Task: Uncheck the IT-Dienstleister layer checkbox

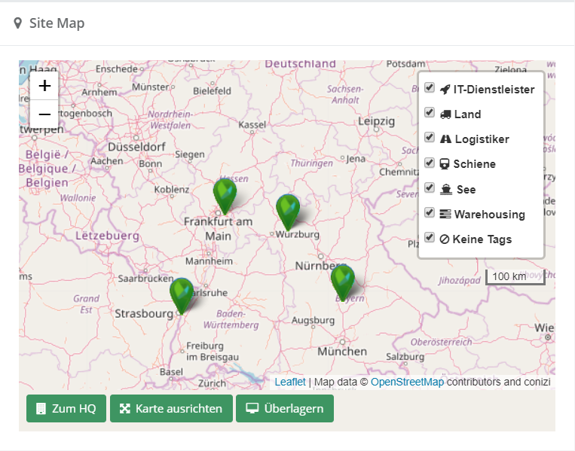Action: [x=430, y=87]
